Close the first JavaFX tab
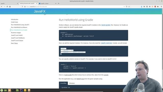Viewport: 163px width, 92px height. point(18,3)
